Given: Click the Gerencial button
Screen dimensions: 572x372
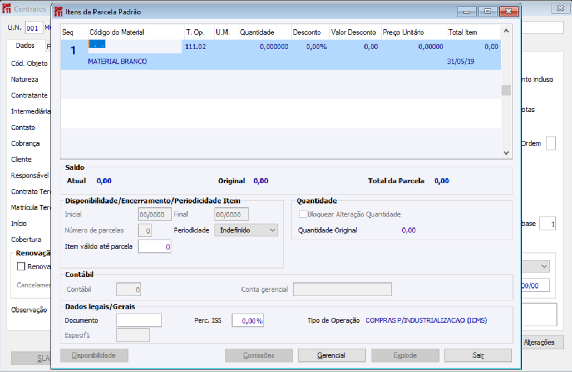Looking at the screenshot, I should (x=331, y=355).
